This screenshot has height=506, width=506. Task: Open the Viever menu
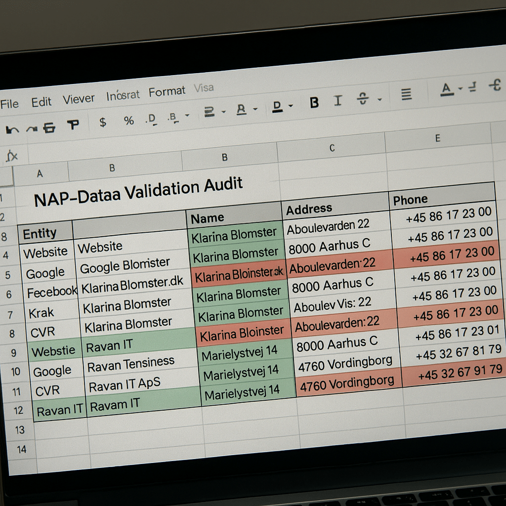point(79,99)
